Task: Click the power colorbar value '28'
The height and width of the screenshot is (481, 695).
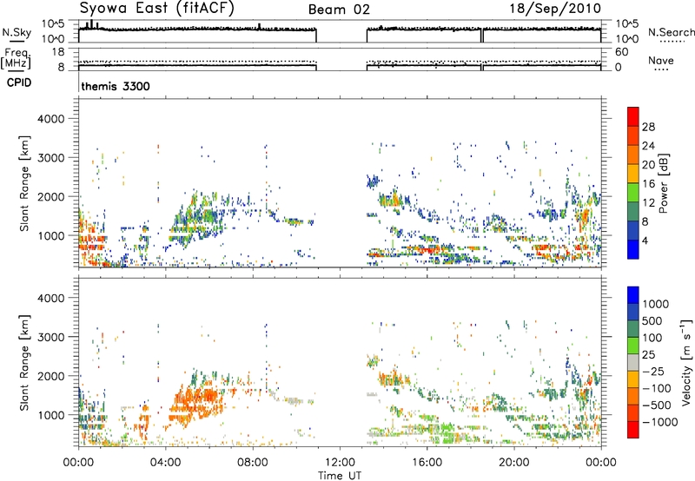Action: [648, 127]
